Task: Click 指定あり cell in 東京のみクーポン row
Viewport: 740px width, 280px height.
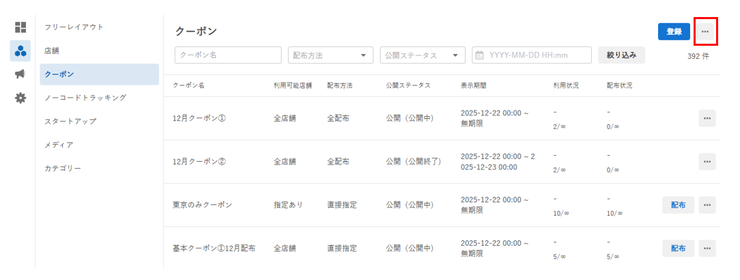Action: coord(288,205)
